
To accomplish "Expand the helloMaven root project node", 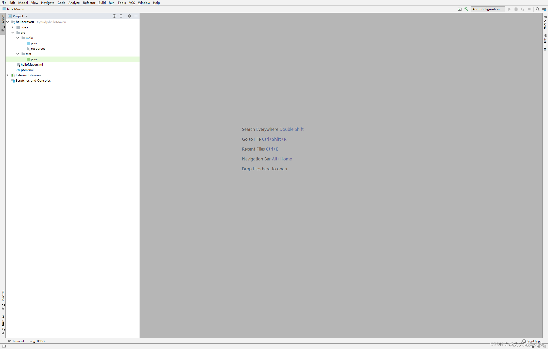I will coord(8,22).
